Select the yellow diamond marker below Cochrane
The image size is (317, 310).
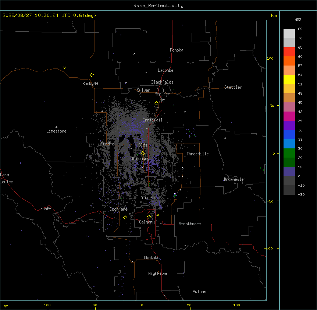pyautogui.click(x=125, y=218)
